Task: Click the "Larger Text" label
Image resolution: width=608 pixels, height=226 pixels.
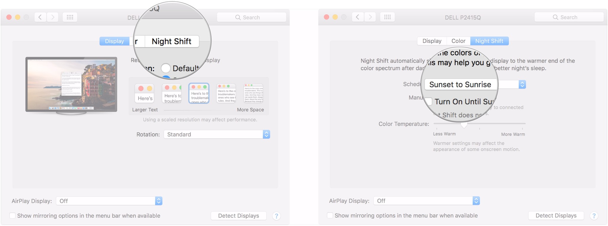Action: 145,110
